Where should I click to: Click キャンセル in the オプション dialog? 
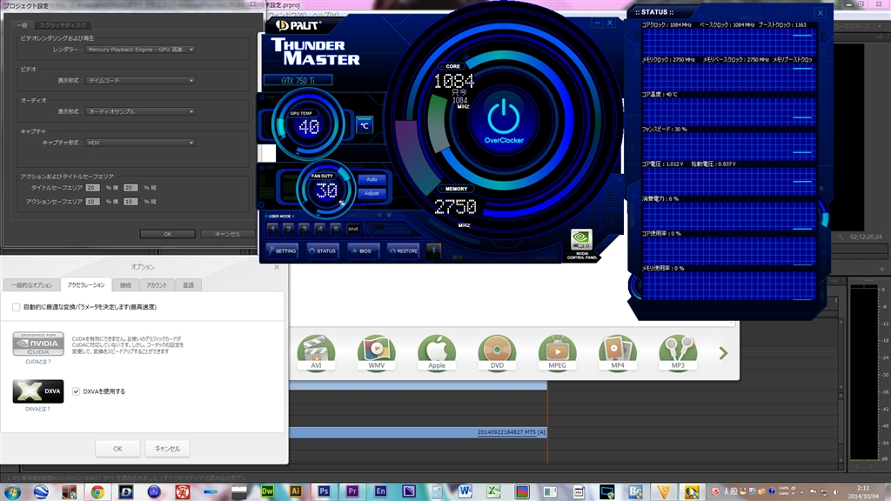(168, 449)
